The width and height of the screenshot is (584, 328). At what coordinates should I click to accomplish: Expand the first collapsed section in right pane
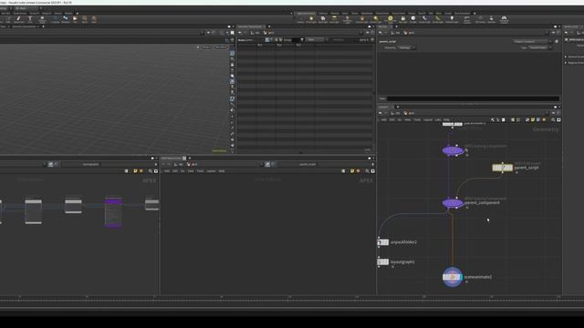pyautogui.click(x=566, y=56)
